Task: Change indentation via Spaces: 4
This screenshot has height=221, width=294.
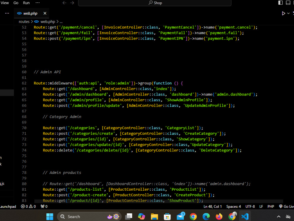Action: (233, 207)
